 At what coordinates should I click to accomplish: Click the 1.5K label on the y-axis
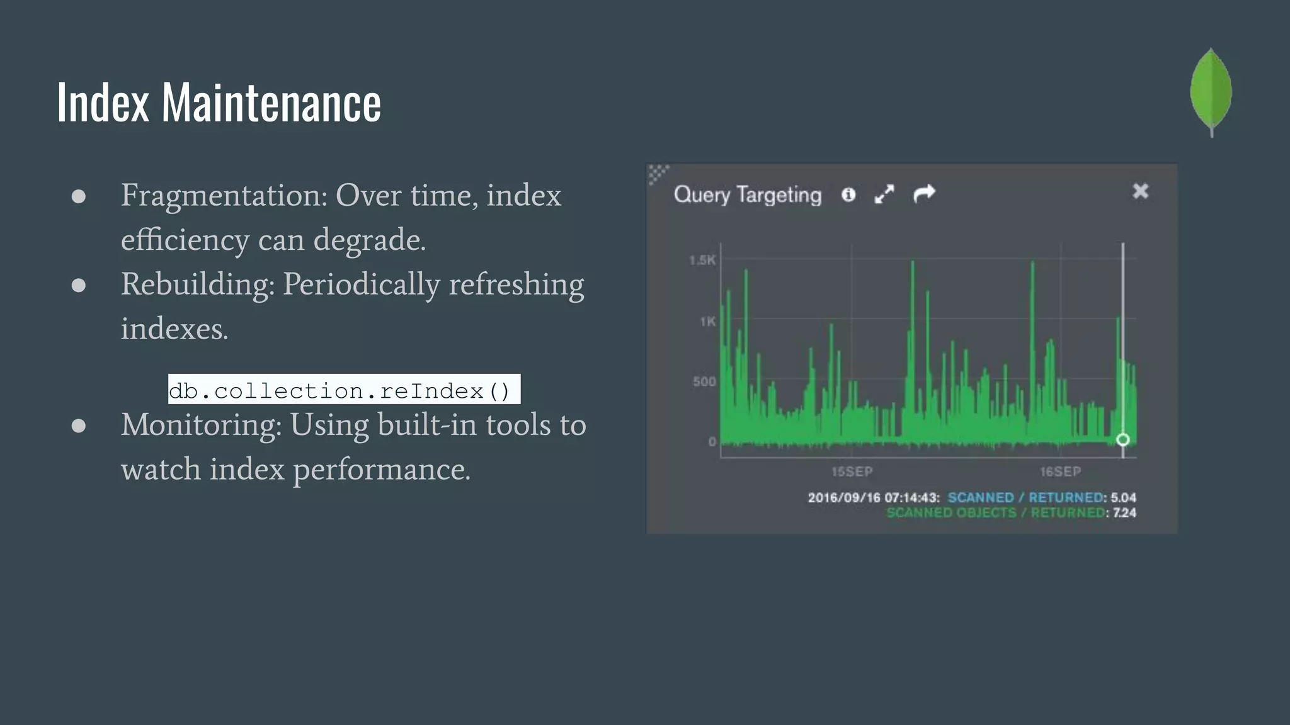point(702,260)
